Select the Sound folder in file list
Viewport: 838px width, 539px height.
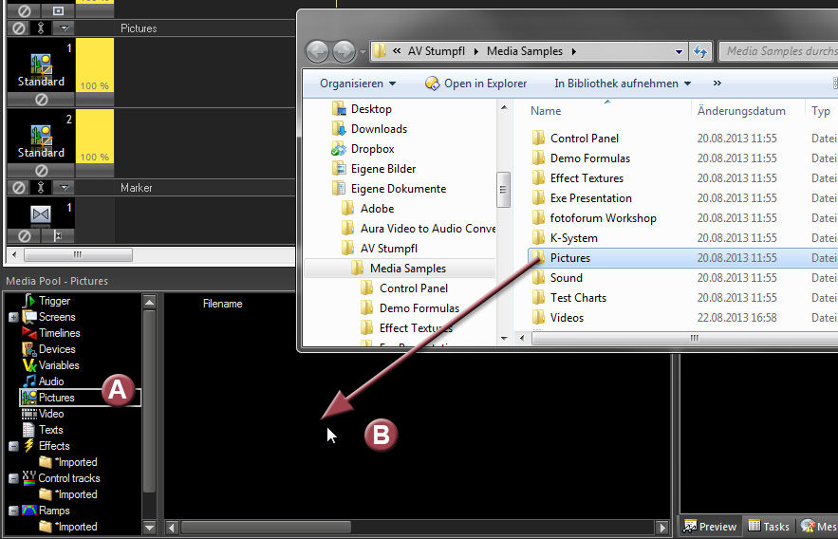[x=566, y=278]
